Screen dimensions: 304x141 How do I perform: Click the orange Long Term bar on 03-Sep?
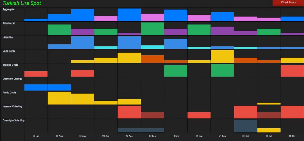(152, 59)
